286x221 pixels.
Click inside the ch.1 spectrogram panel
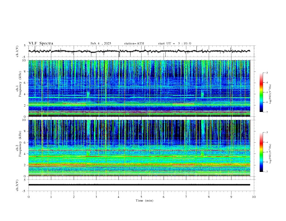point(139,88)
